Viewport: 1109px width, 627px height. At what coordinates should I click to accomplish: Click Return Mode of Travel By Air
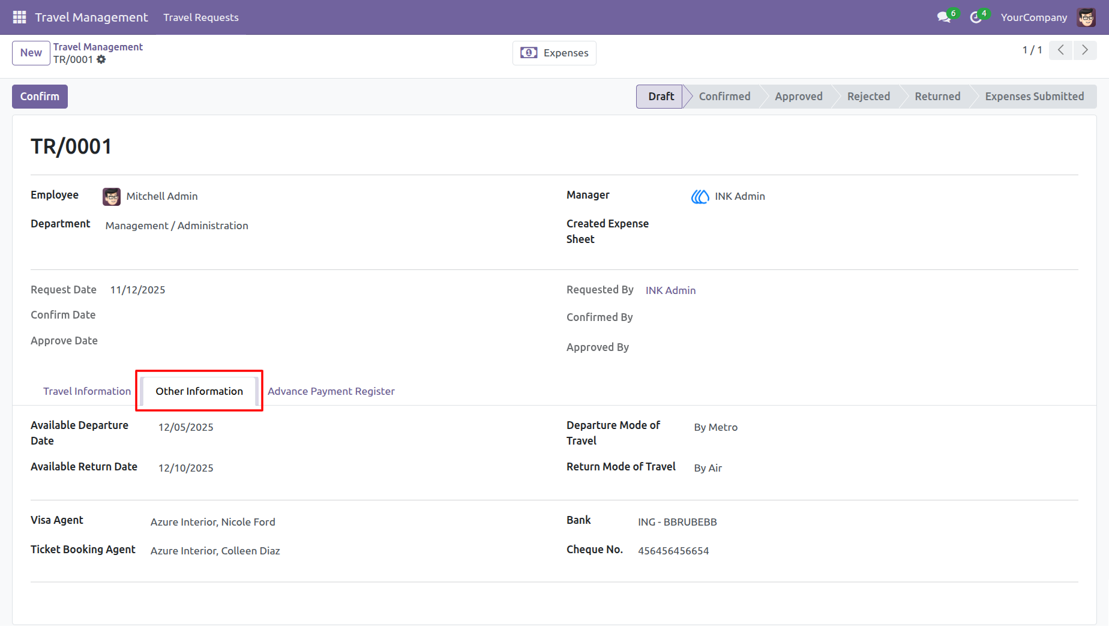click(x=708, y=468)
